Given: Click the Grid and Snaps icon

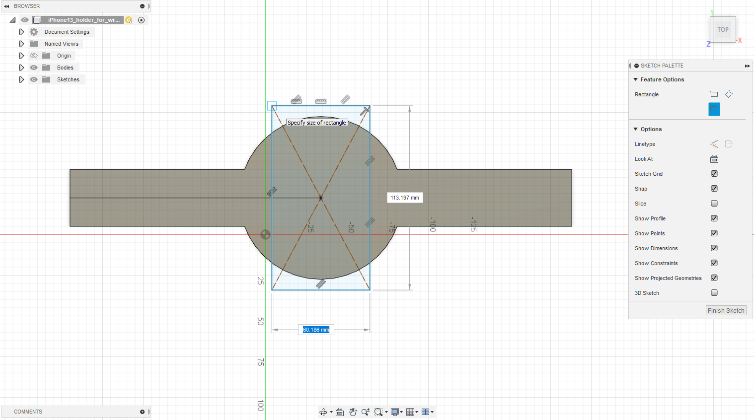Looking at the screenshot, I should click(410, 412).
